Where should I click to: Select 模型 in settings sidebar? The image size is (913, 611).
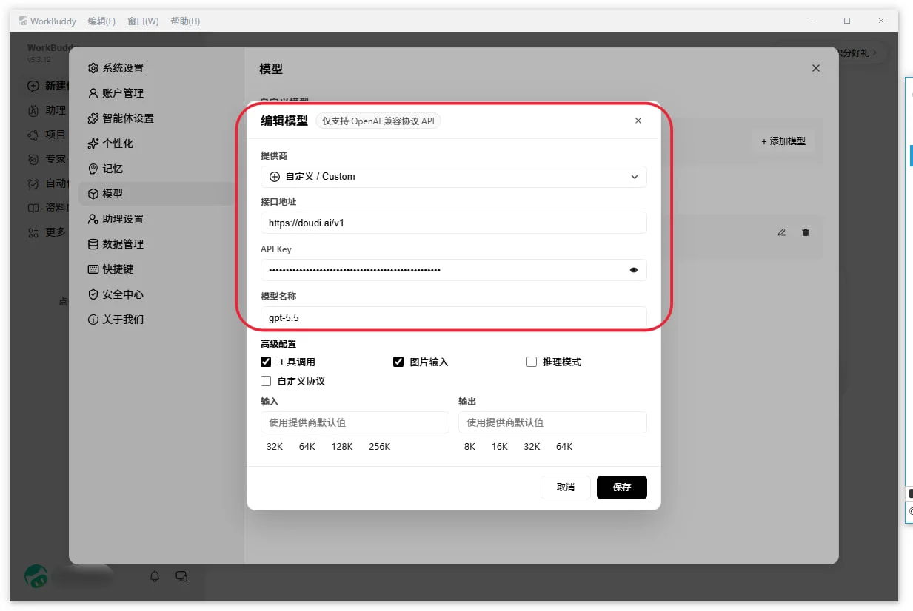point(156,194)
